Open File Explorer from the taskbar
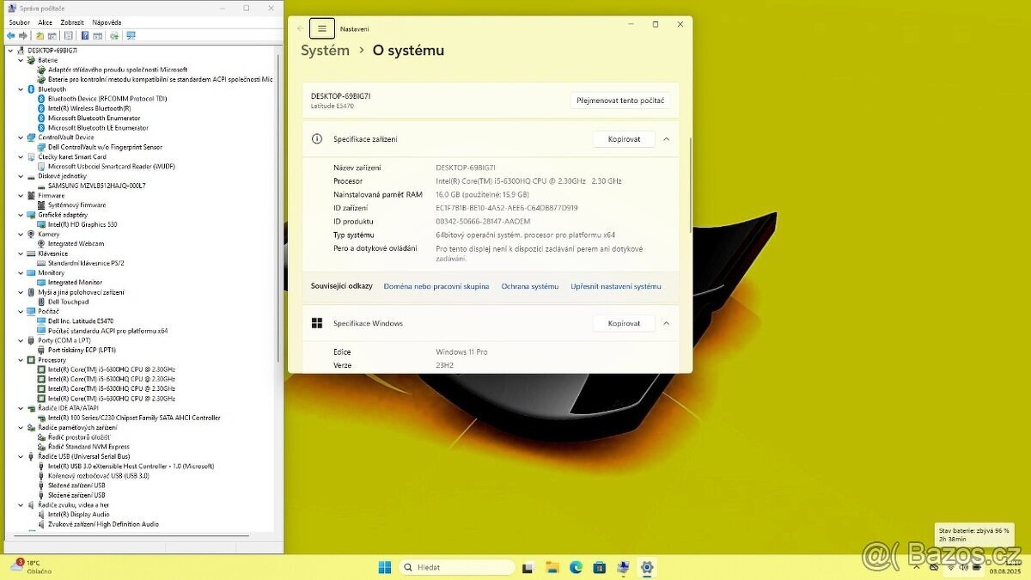1031x580 pixels. (x=552, y=567)
